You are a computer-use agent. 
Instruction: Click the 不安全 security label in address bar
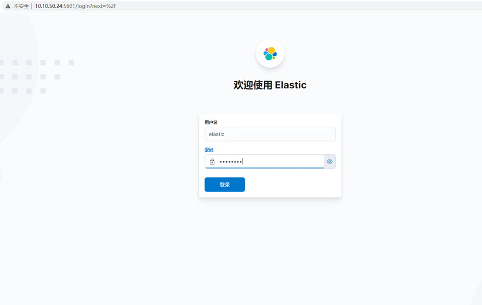(21, 6)
